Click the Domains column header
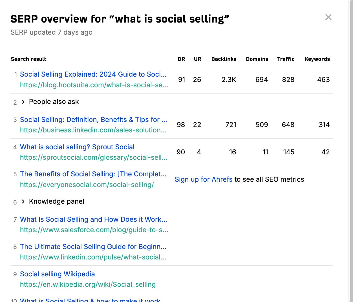353x302 pixels. tap(257, 59)
